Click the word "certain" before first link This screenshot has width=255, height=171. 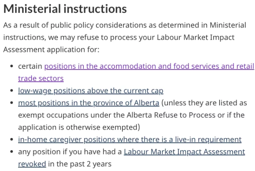[x=30, y=66]
